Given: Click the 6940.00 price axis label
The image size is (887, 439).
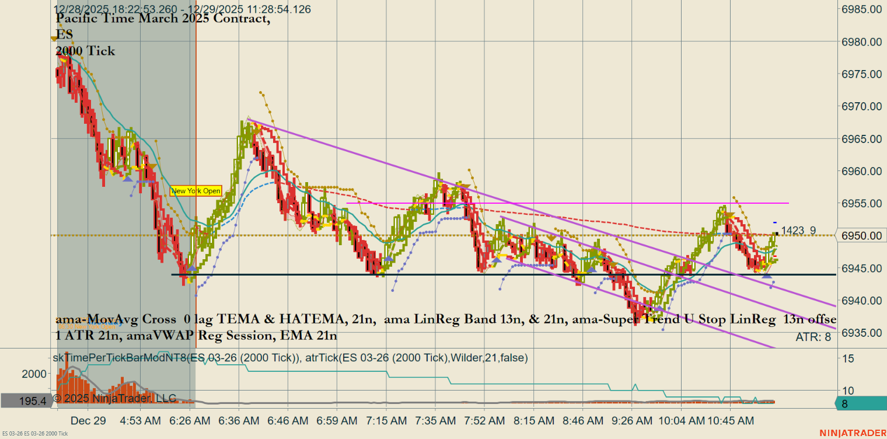Looking at the screenshot, I should [861, 300].
